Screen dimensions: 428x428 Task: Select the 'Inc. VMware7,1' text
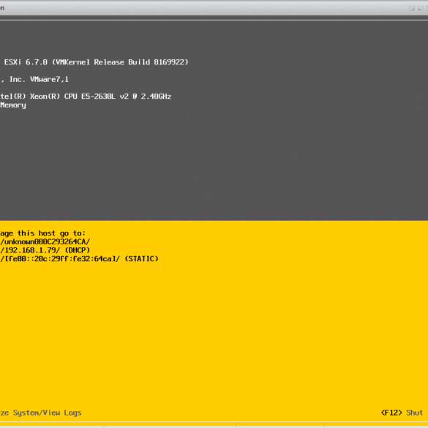[x=39, y=80]
